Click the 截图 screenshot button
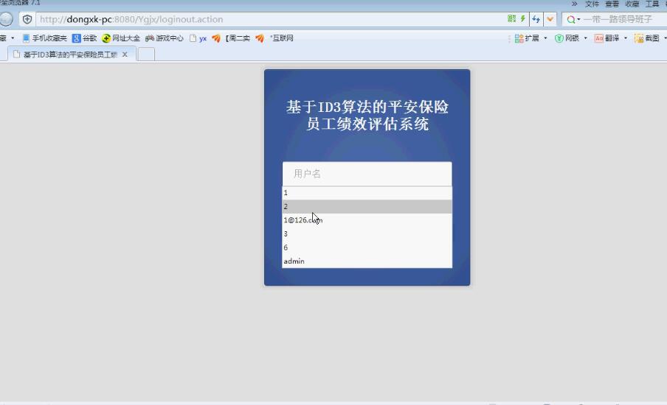The height and width of the screenshot is (405, 667). click(x=646, y=38)
